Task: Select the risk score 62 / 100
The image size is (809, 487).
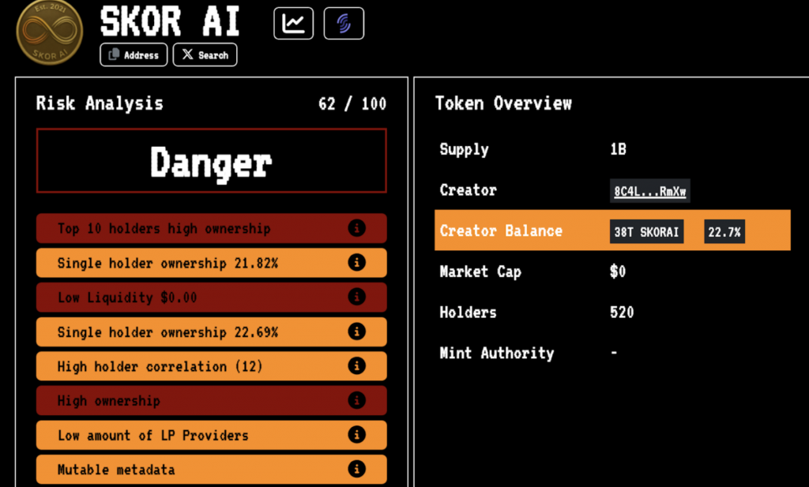Action: point(352,103)
